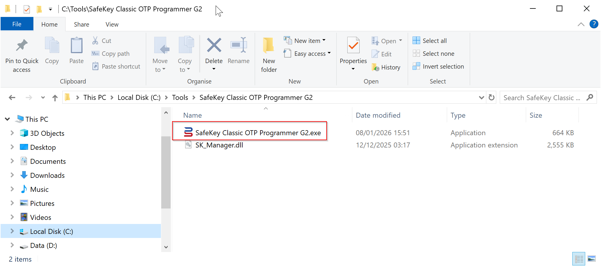This screenshot has height=266, width=601.
Task: Open the Help question mark icon
Action: click(594, 24)
